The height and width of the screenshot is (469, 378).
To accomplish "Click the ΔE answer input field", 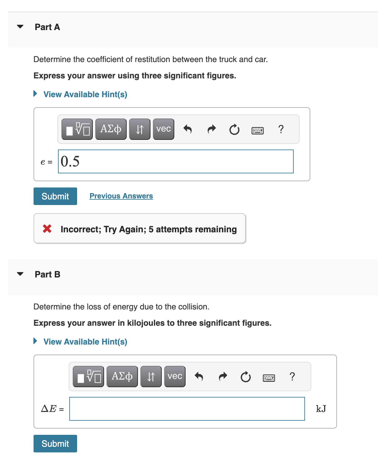I will (187, 408).
